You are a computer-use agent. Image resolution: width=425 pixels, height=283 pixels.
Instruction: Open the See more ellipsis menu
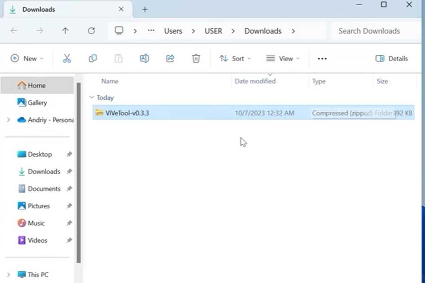point(322,58)
